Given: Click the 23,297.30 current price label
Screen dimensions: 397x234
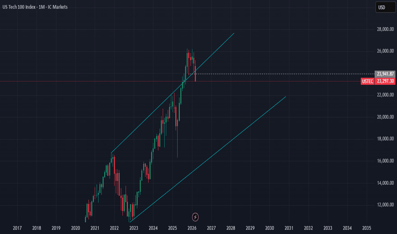Looking at the screenshot, I should (x=385, y=81).
